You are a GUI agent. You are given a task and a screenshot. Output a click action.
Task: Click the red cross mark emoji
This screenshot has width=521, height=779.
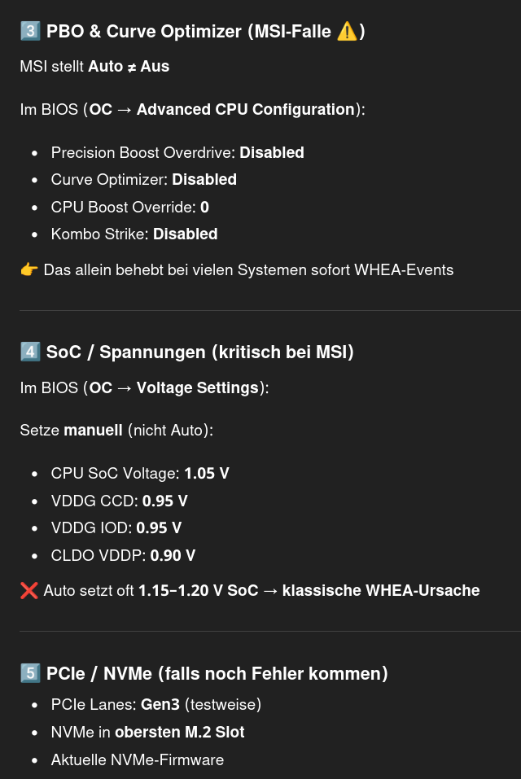coord(29,590)
